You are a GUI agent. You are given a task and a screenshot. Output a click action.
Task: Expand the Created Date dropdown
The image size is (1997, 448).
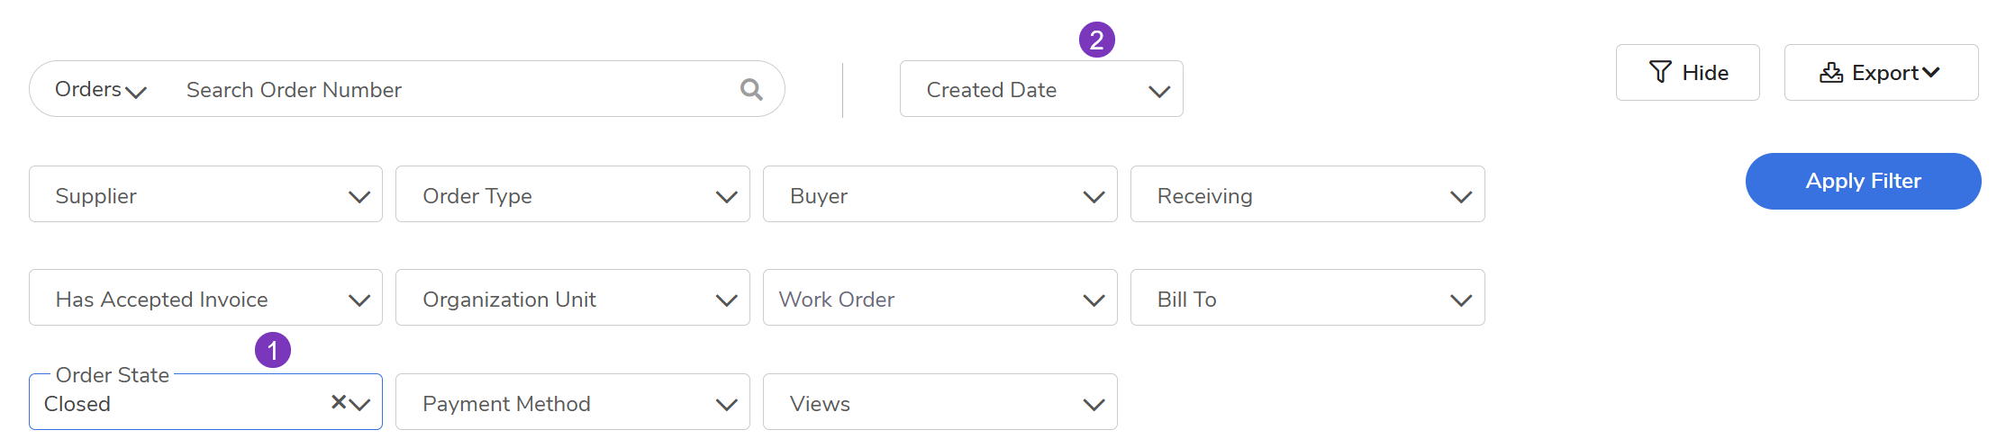(x=1040, y=89)
